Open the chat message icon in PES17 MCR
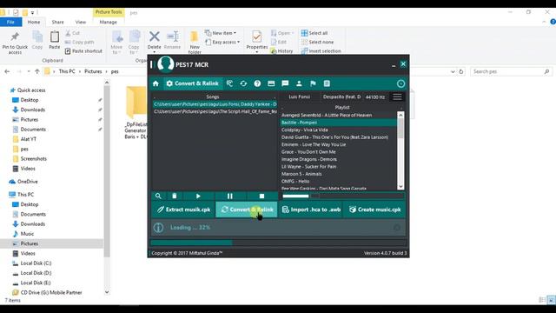This screenshot has height=313, width=556. (x=285, y=83)
